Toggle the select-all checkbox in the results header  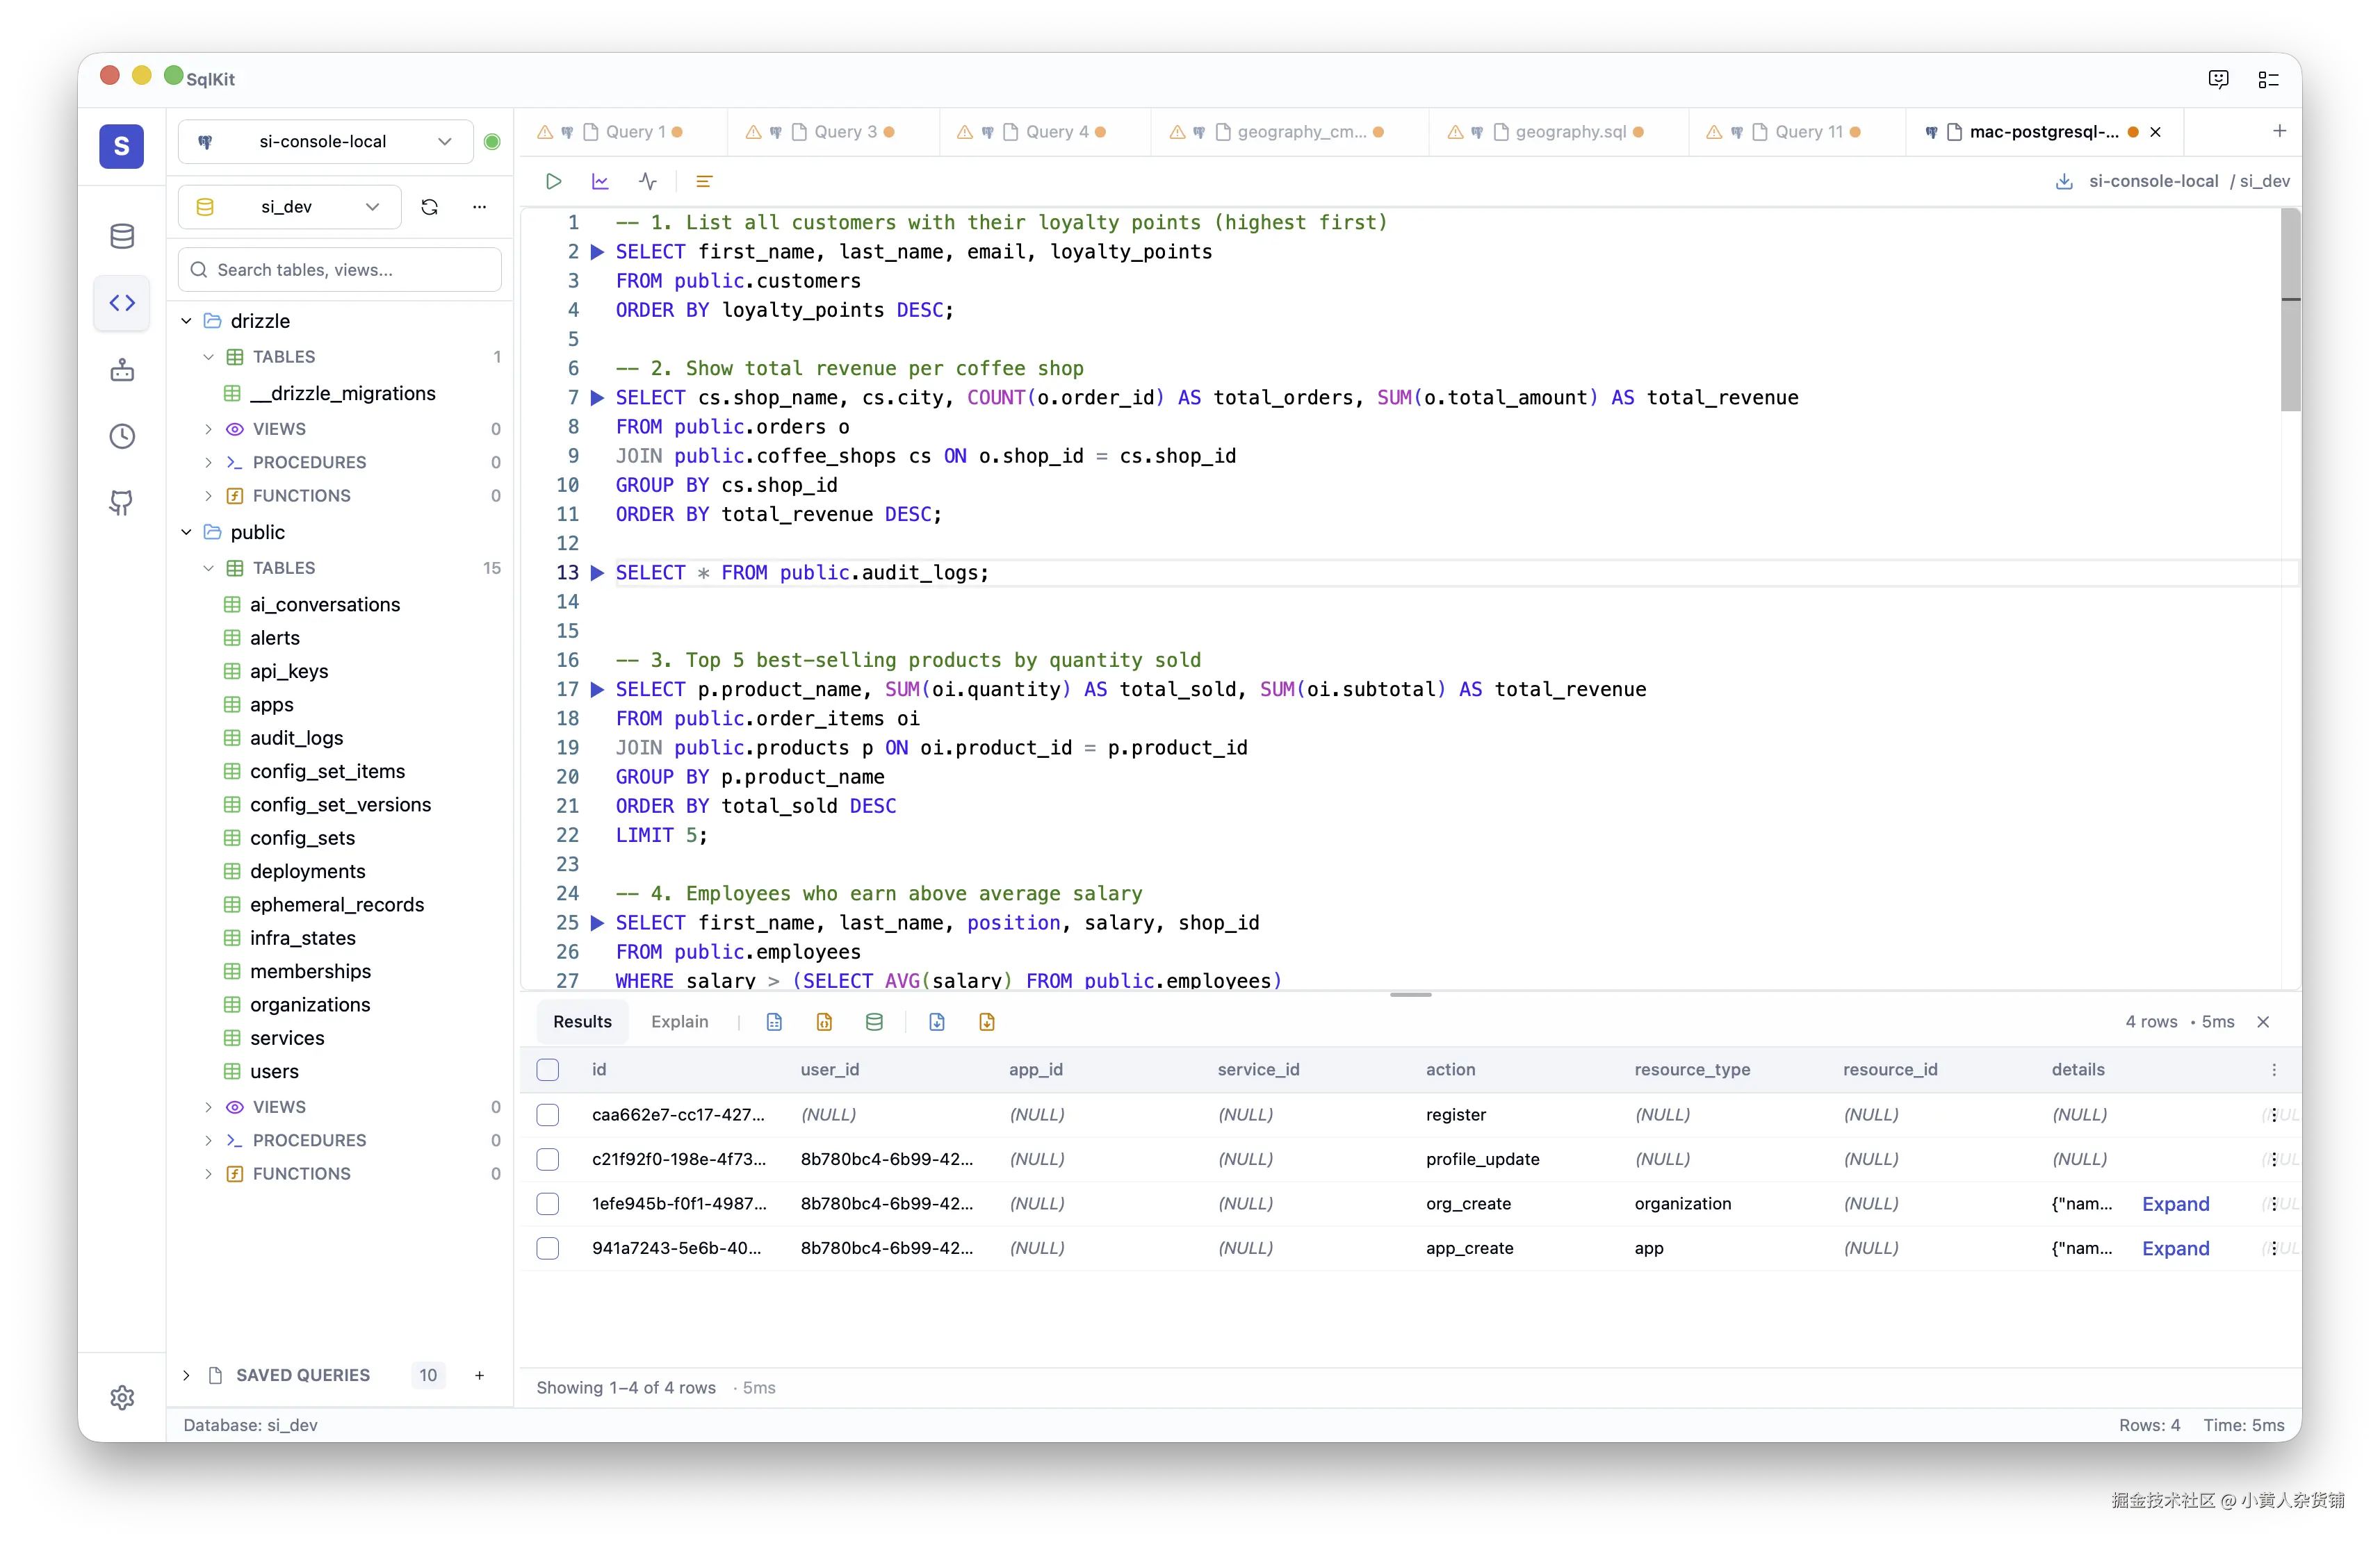[x=548, y=1069]
